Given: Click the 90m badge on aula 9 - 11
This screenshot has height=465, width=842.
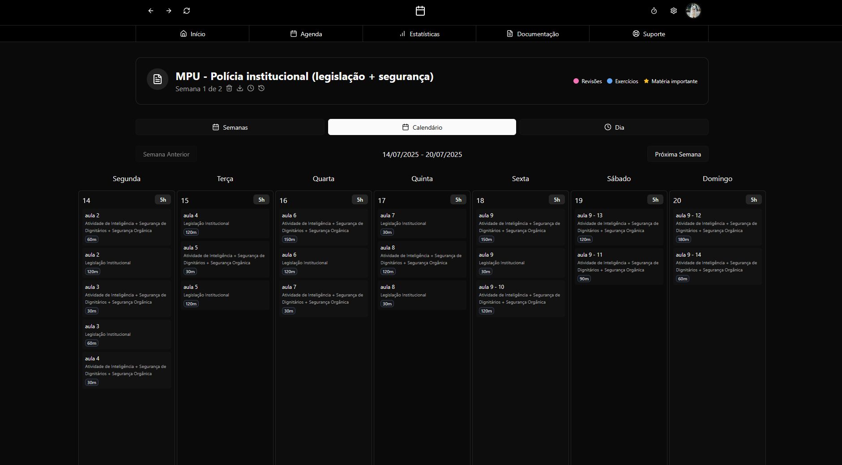Looking at the screenshot, I should (x=584, y=279).
